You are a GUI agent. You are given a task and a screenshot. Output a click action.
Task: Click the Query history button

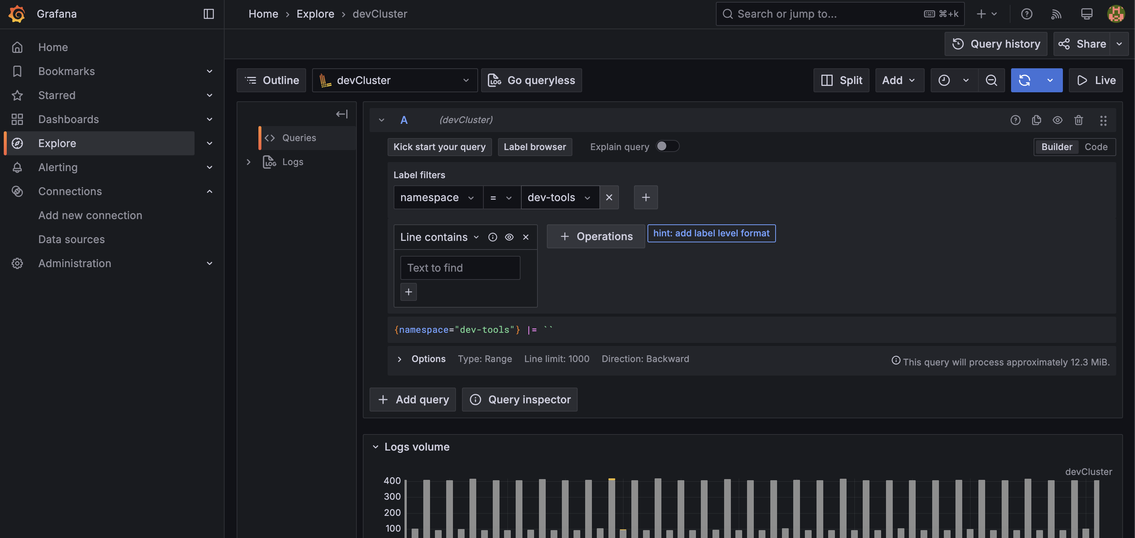(x=996, y=44)
